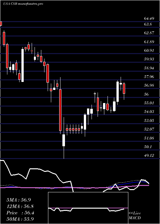Select the 64.49 price axis label
This screenshot has width=160, height=224.
[149, 19]
